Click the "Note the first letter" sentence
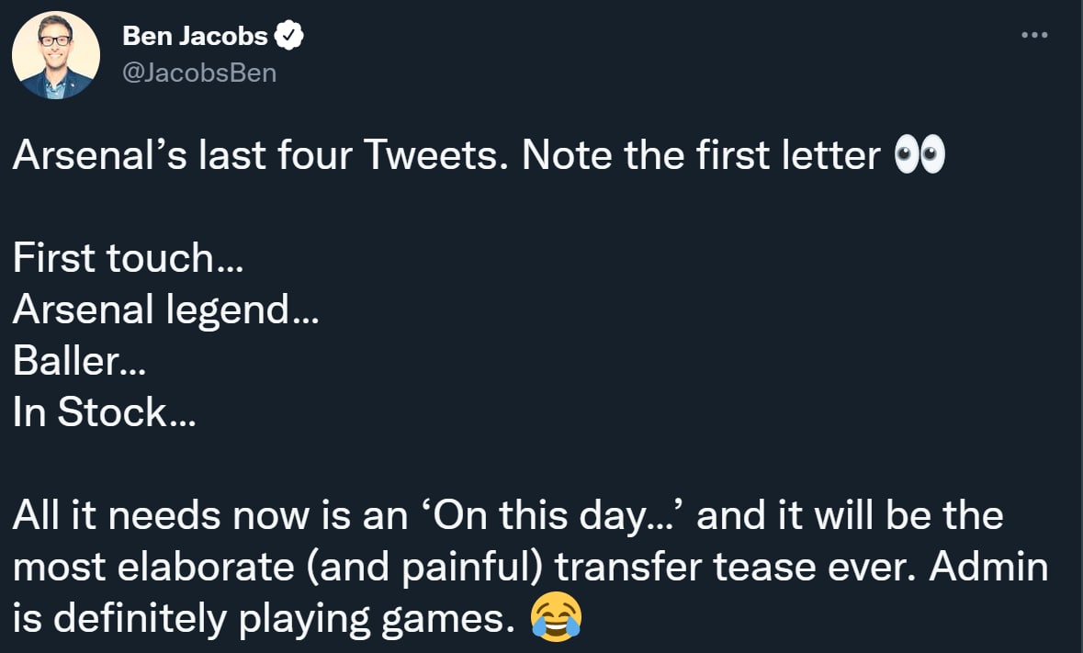The image size is (1083, 653). tap(701, 156)
